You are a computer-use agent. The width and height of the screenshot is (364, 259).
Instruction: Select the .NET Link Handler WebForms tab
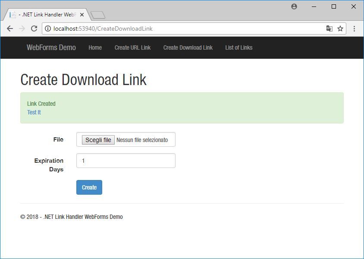[x=47, y=15]
